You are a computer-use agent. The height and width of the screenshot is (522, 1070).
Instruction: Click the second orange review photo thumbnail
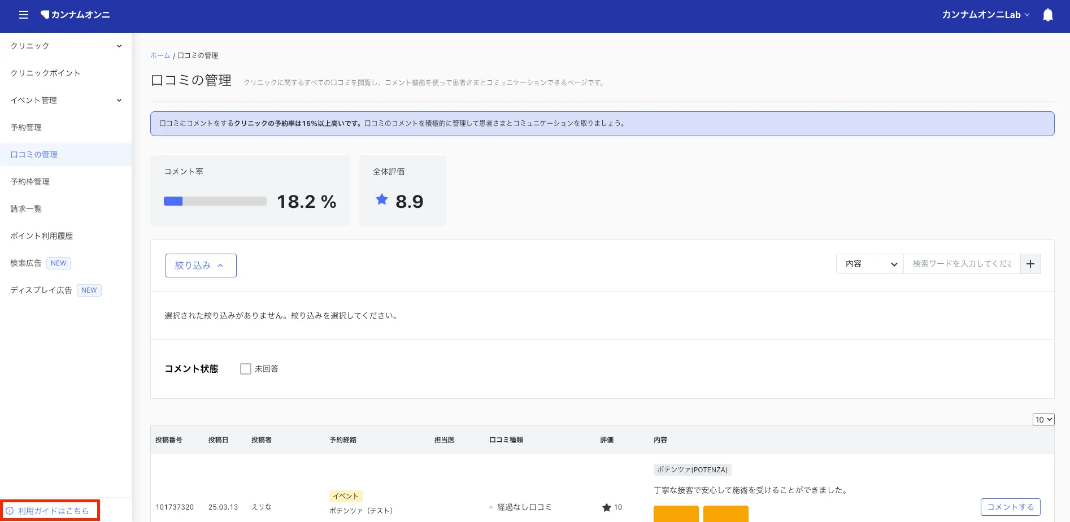click(726, 514)
